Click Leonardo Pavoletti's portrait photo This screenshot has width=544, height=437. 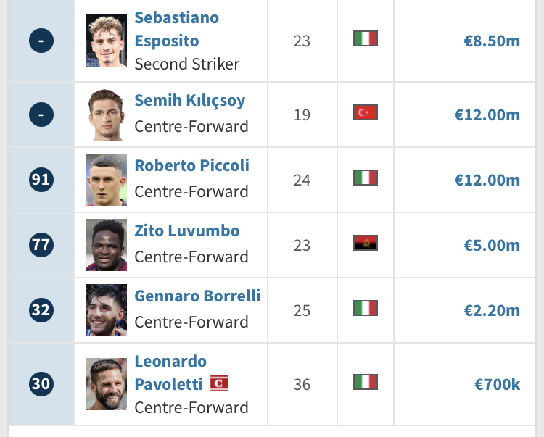[107, 384]
